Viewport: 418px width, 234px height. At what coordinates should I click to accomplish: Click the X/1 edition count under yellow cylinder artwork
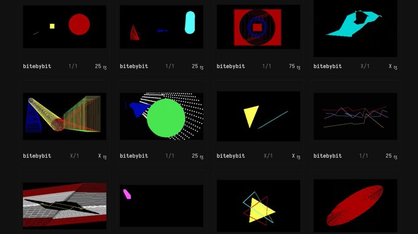(x=74, y=156)
